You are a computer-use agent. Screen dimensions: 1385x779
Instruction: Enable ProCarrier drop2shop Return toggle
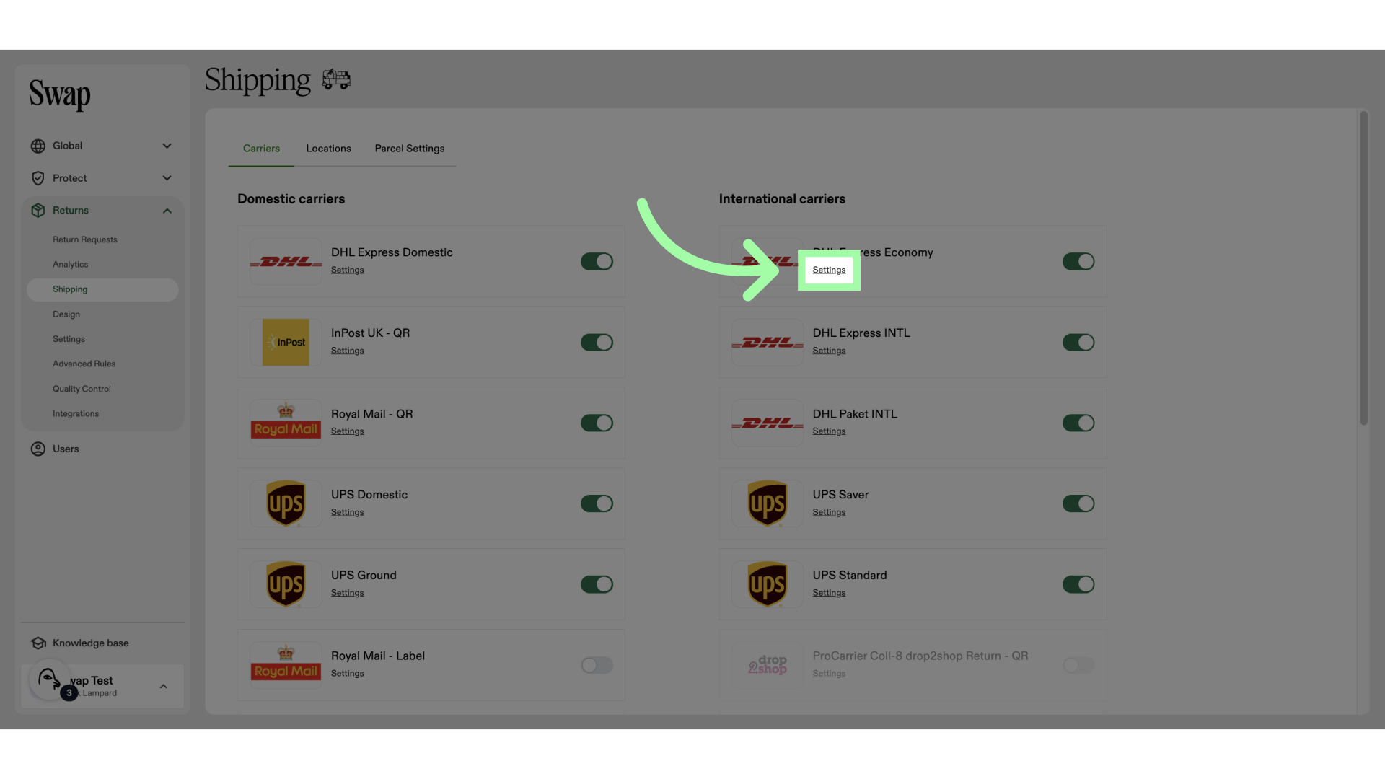point(1078,665)
